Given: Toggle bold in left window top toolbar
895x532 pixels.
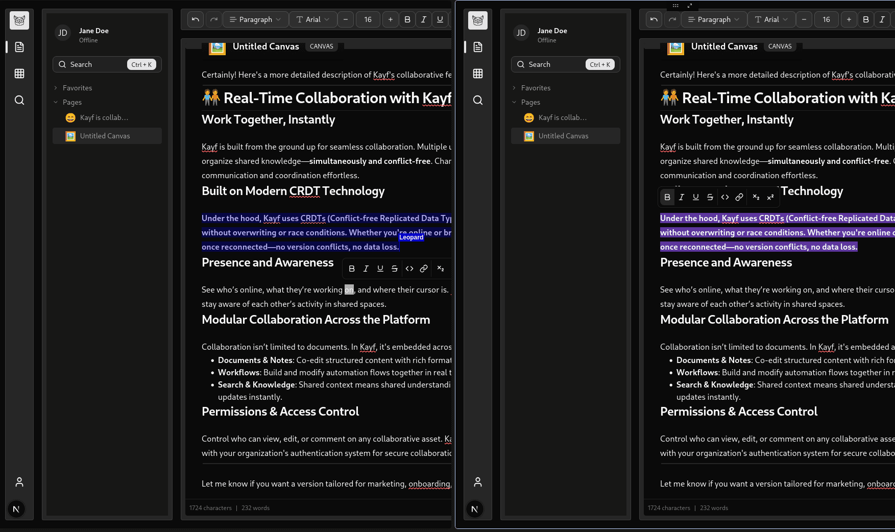Looking at the screenshot, I should click(x=407, y=19).
